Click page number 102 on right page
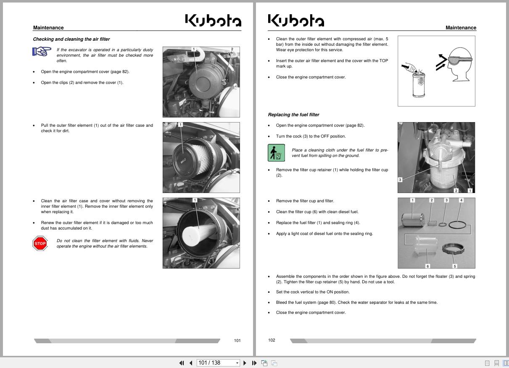This screenshot has height=368, width=509. pos(272,340)
